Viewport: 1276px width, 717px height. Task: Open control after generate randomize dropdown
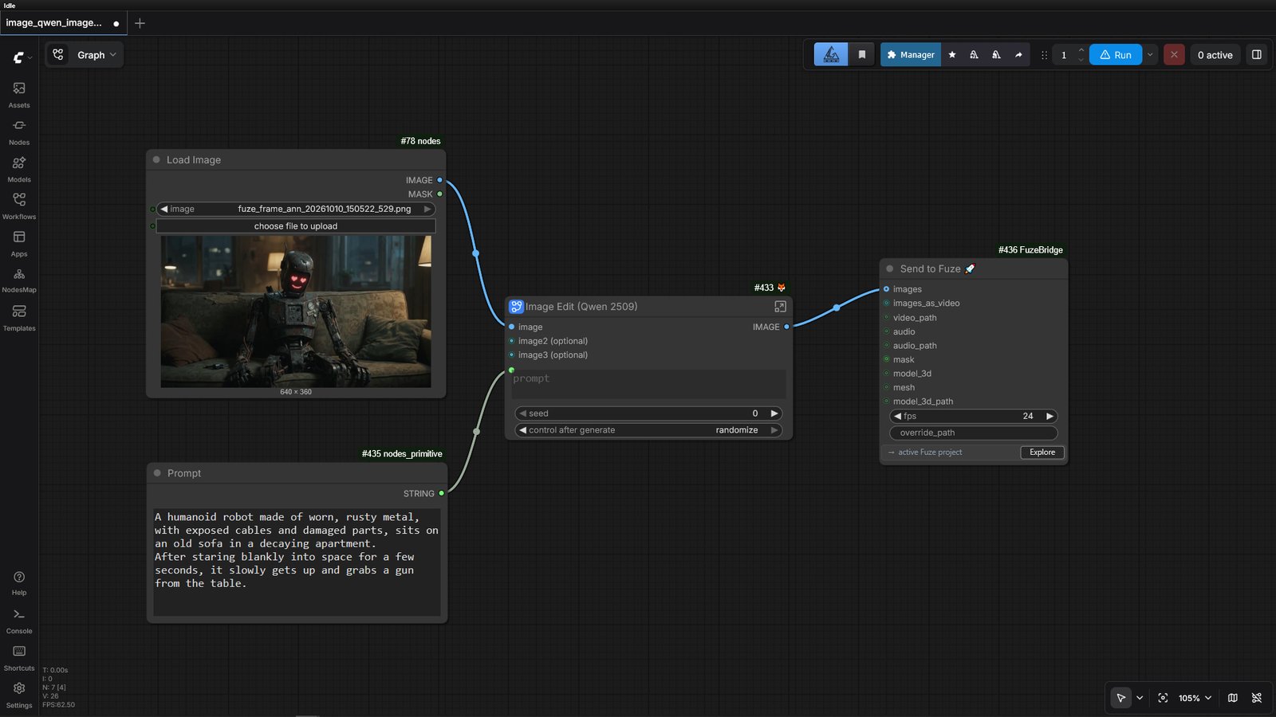648,430
